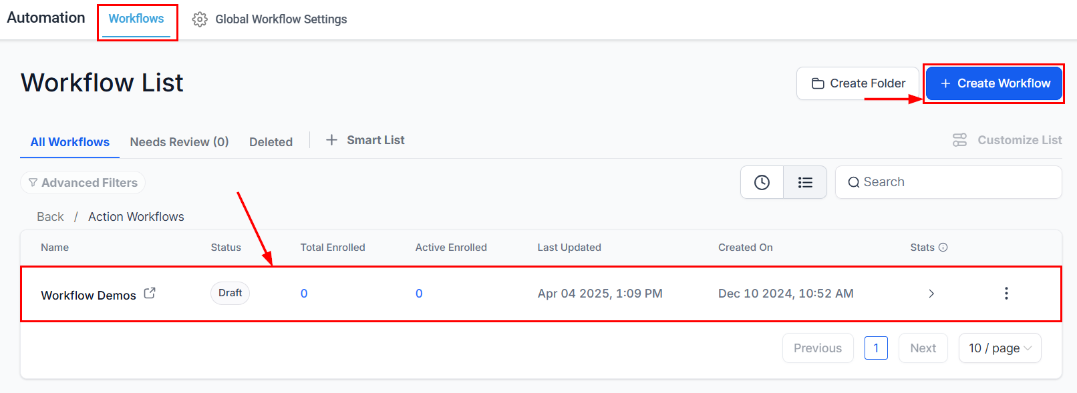
Task: Select the Workflows tab
Action: click(136, 19)
